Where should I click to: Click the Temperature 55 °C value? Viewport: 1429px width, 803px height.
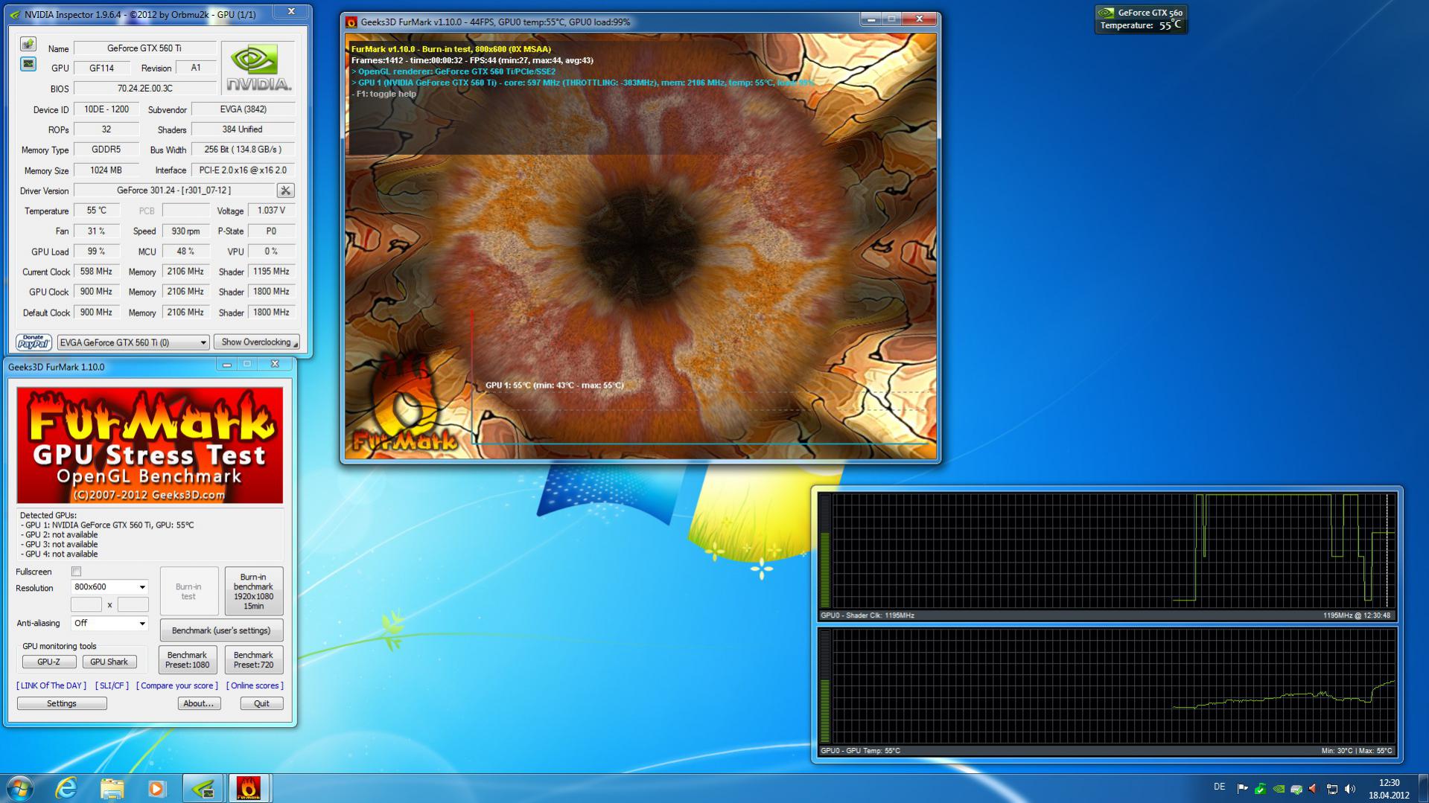[x=97, y=211]
